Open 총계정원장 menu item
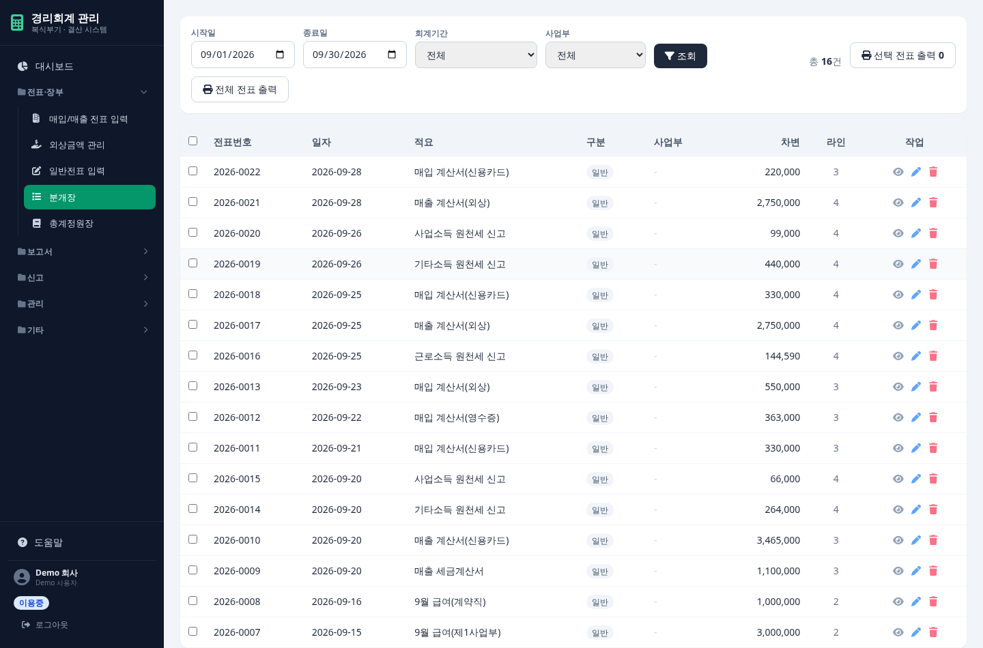983x648 pixels. click(x=89, y=223)
